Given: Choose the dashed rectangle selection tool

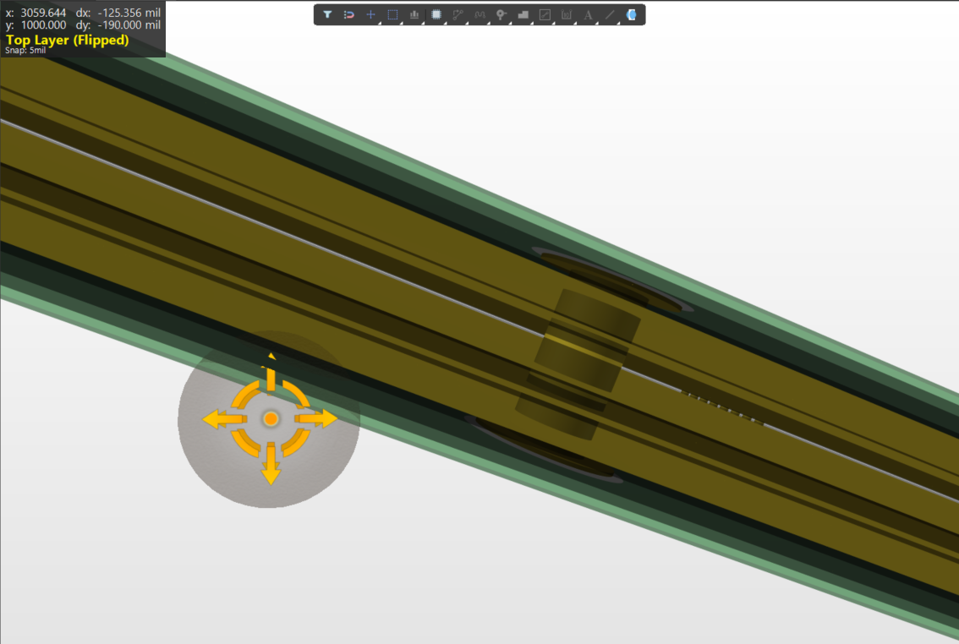Looking at the screenshot, I should coord(392,14).
